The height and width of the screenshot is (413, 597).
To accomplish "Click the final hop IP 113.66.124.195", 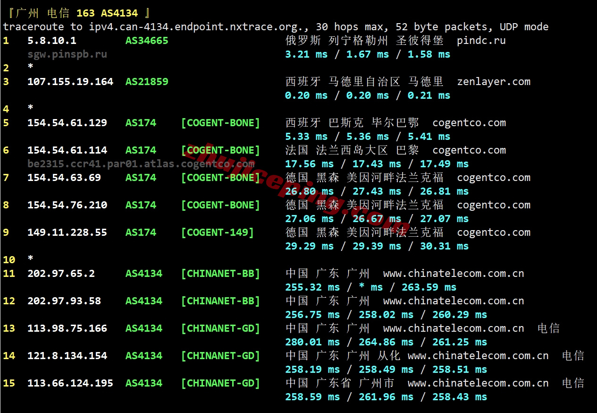I will click(x=70, y=383).
